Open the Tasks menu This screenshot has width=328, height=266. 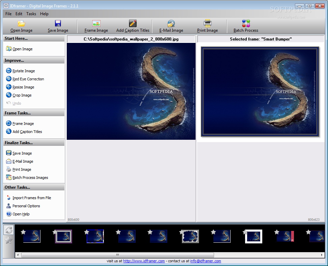coord(31,14)
